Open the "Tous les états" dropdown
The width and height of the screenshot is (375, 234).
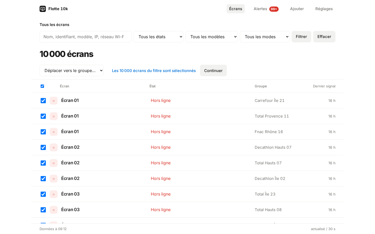tap(158, 37)
